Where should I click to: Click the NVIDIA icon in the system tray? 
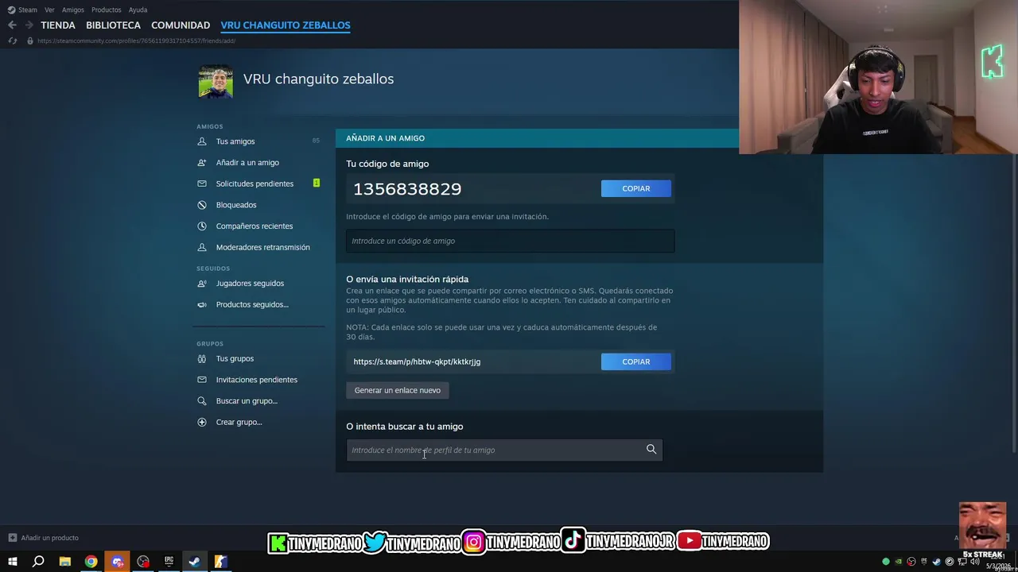click(899, 562)
